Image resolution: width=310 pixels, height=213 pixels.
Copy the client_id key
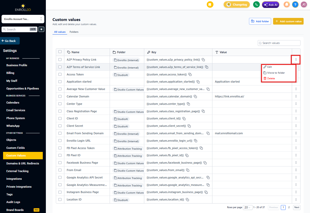(184, 119)
